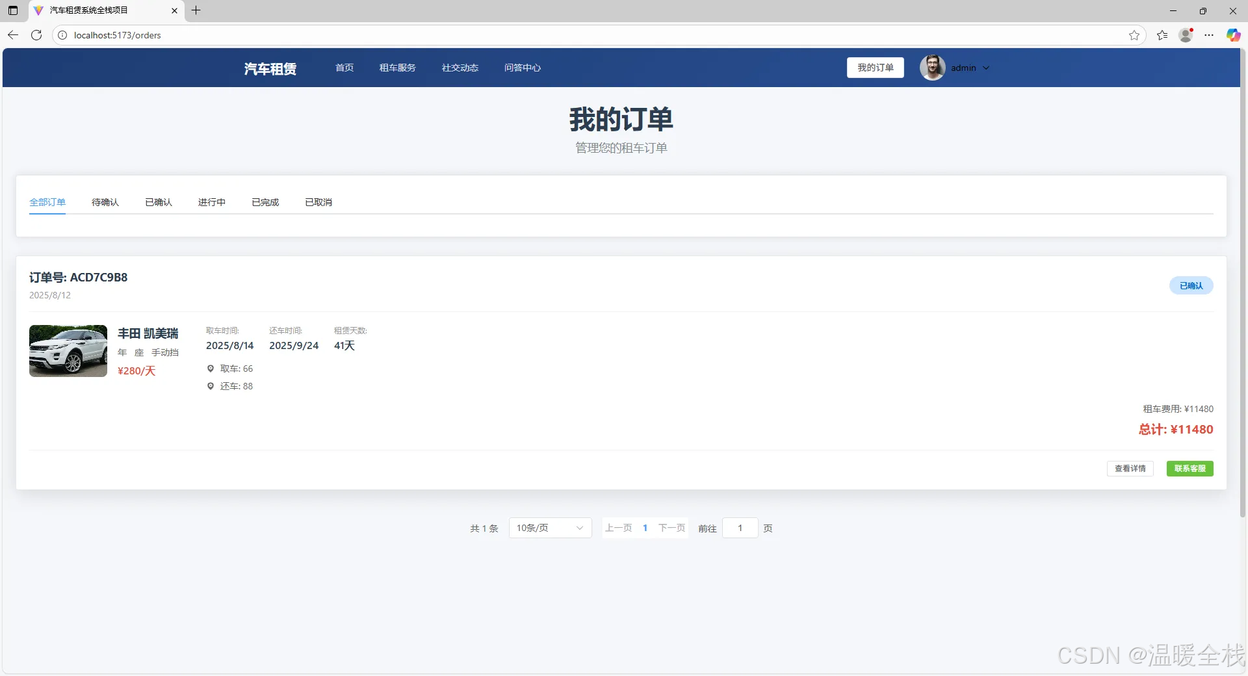The image size is (1248, 676).
Task: Open the tab actions menu icon
Action: pyautogui.click(x=13, y=10)
